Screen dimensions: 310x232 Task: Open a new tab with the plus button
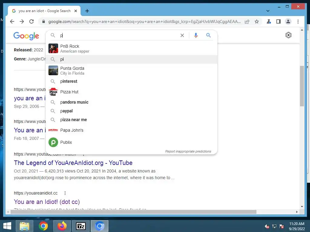pos(87,11)
